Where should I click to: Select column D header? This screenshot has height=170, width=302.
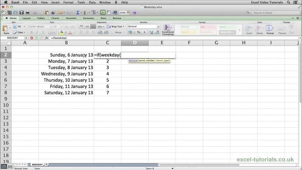click(x=134, y=43)
